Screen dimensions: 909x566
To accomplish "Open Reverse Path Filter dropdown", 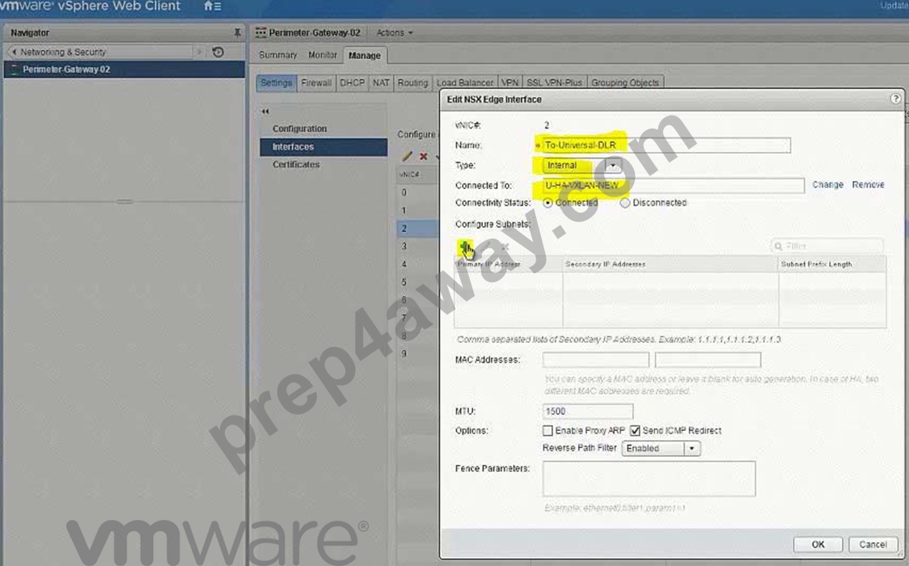I will 661,449.
